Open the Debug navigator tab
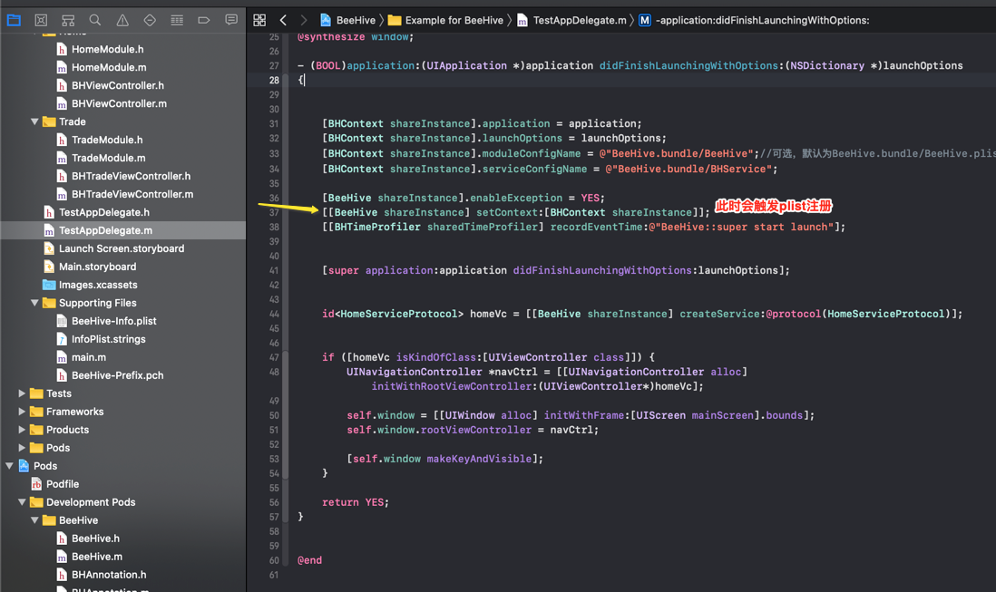996x592 pixels. click(177, 20)
